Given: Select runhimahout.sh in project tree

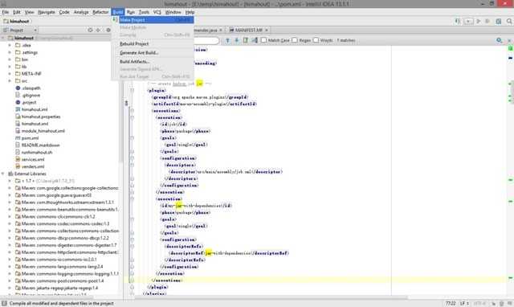Looking at the screenshot, I should (x=37, y=153).
